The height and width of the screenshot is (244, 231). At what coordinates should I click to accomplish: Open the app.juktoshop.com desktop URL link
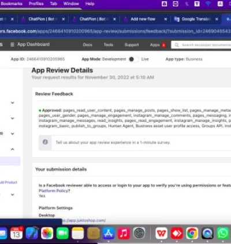pos(84,220)
